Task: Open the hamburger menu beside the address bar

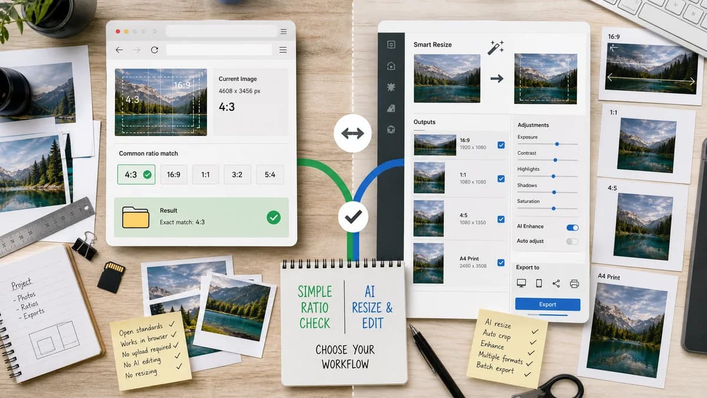Action: (283, 50)
